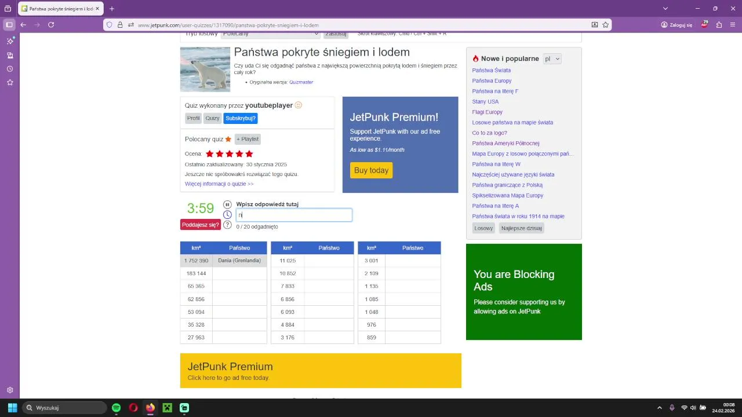Open a new browser tab
The width and height of the screenshot is (742, 417).
click(112, 9)
